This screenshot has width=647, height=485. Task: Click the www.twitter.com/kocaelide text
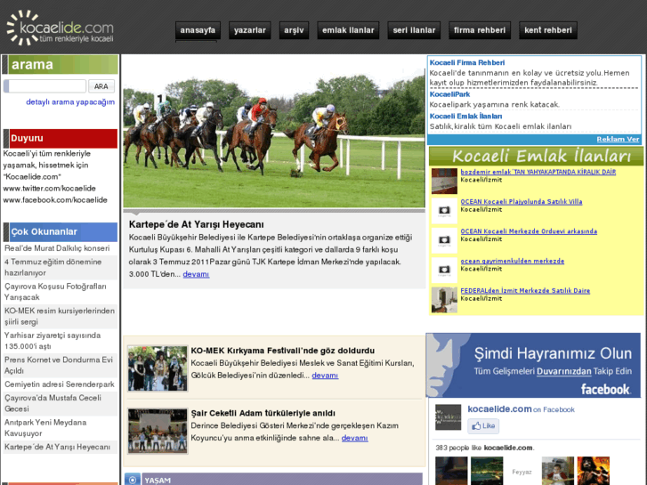coord(50,189)
